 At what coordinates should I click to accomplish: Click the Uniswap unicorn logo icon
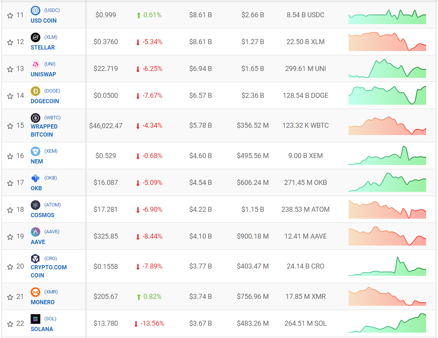tap(35, 64)
